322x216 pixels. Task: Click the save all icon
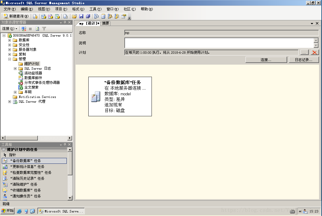click(x=88, y=17)
